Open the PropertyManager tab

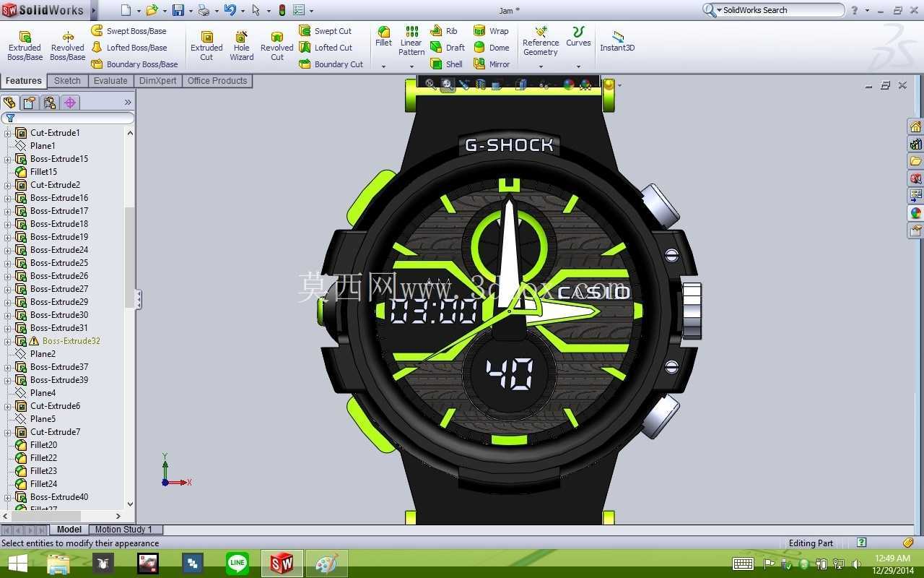[30, 103]
